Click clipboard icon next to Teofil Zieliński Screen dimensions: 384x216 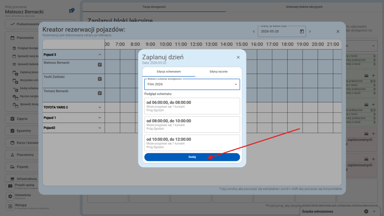pos(100,79)
